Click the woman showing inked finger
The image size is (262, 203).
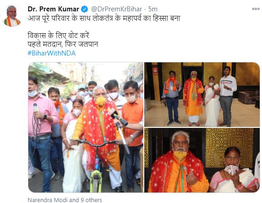234,170
